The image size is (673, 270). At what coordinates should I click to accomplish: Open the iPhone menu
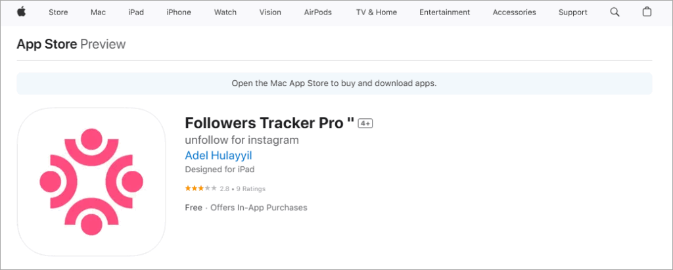tap(179, 12)
